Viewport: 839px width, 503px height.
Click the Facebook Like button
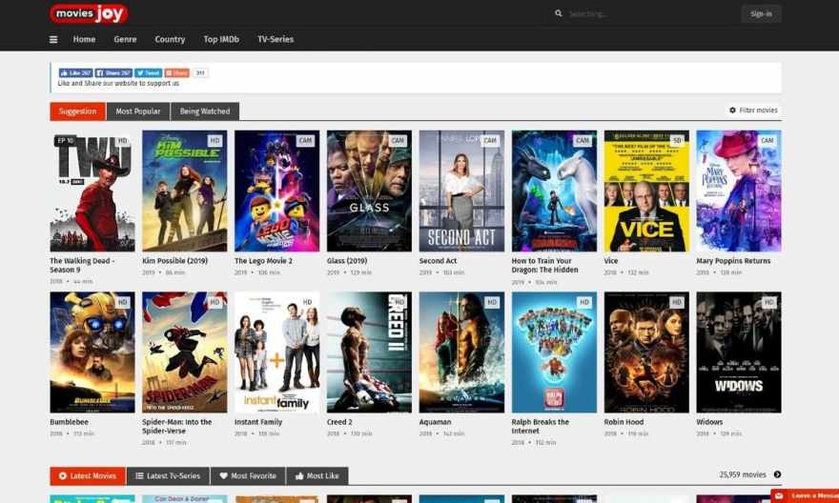coord(75,73)
